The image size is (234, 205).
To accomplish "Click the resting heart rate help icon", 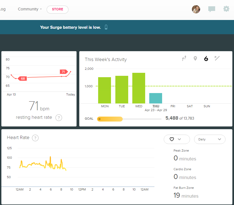I will click(x=59, y=118).
